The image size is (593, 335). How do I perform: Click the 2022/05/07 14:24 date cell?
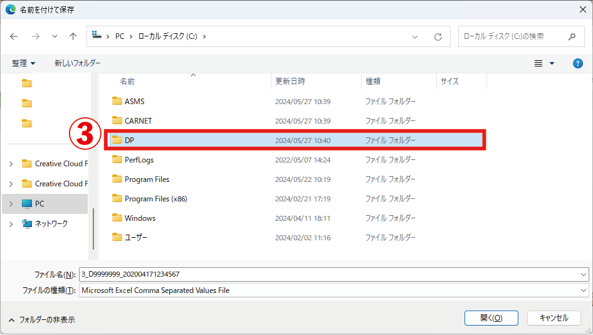coord(303,160)
